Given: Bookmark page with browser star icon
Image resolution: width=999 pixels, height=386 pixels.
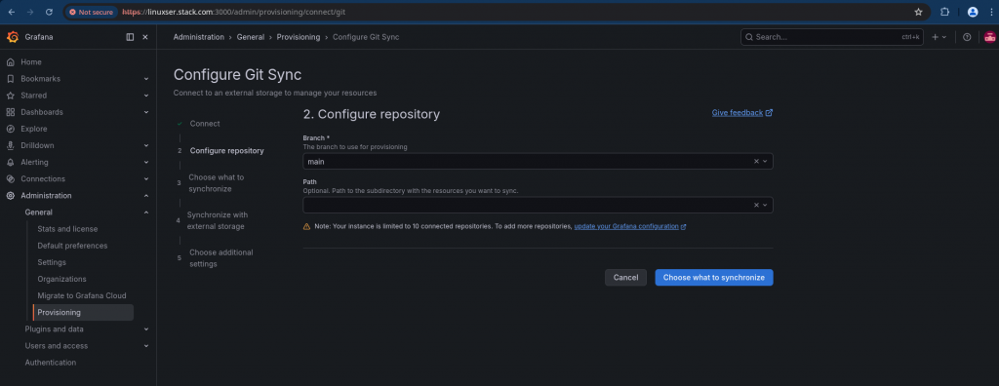Looking at the screenshot, I should click(x=918, y=12).
